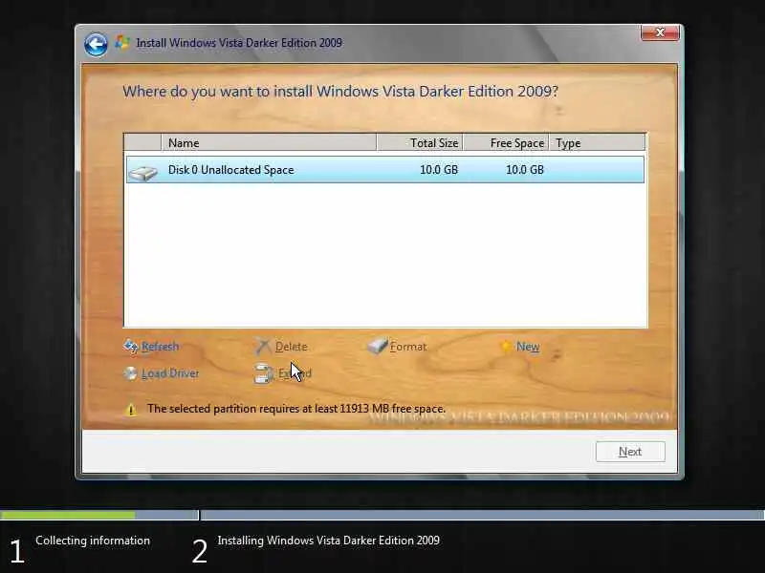Sort by the Free Space column header
Viewport: 765px width, 573px height.
click(506, 142)
